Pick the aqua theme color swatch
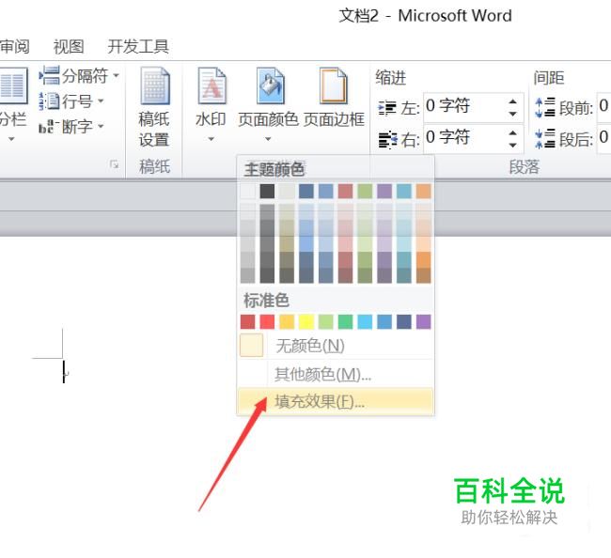Viewport: 611px width, 558px height. tap(404, 192)
